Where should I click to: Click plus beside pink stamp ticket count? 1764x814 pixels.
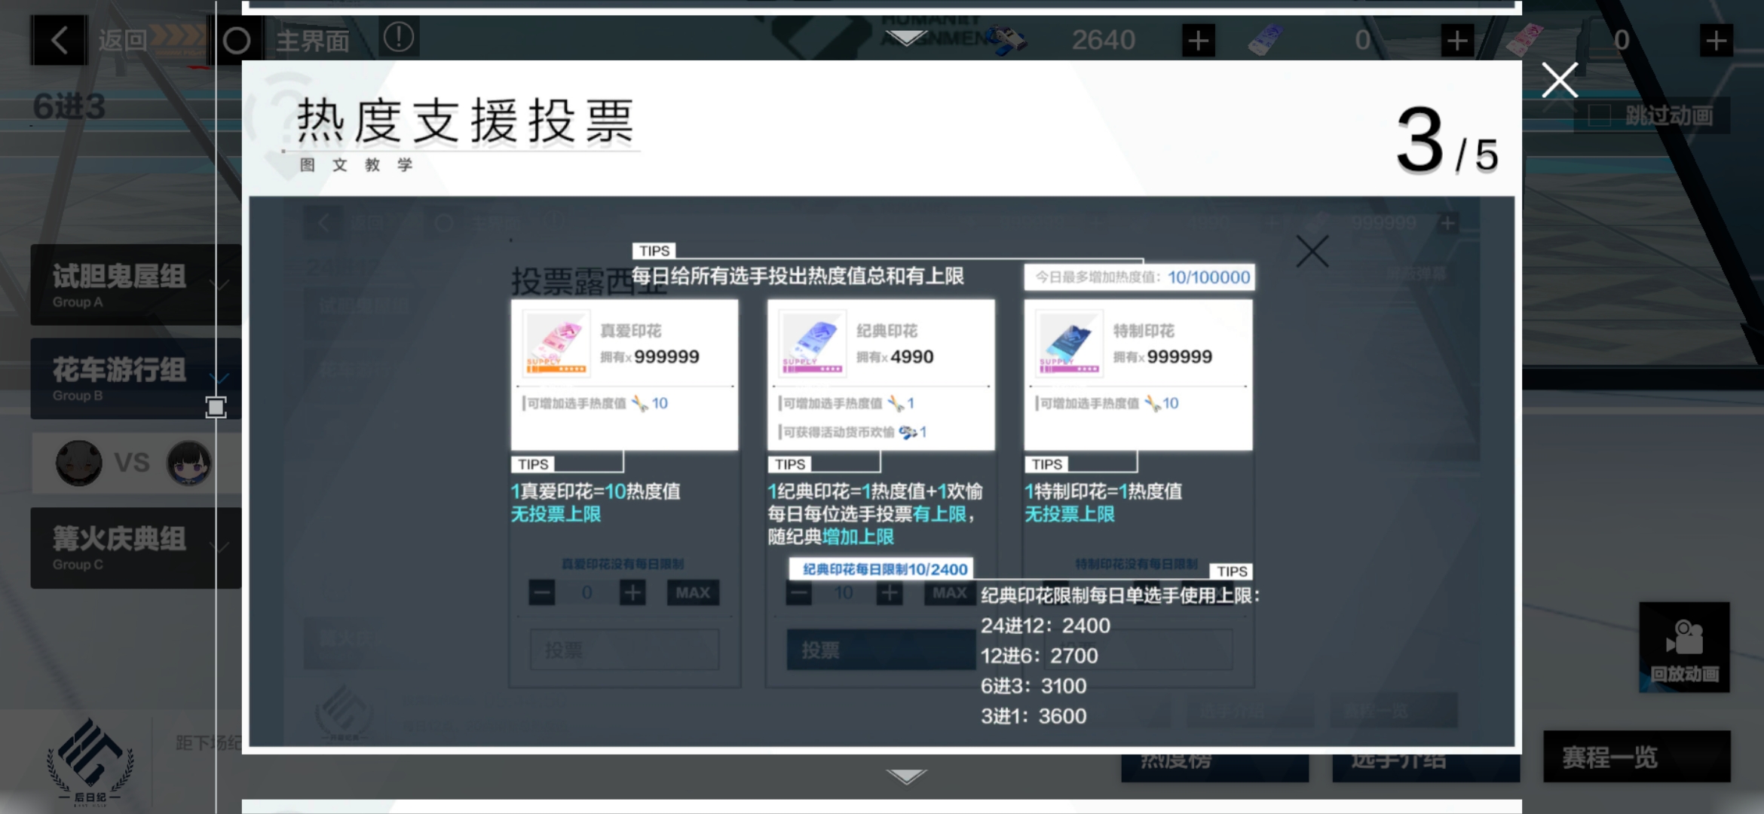pyautogui.click(x=1715, y=40)
